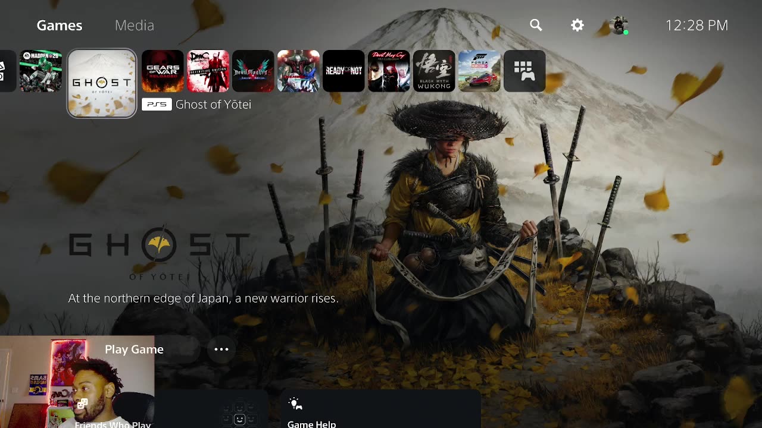
Task: Open the user profile avatar
Action: [619, 25]
